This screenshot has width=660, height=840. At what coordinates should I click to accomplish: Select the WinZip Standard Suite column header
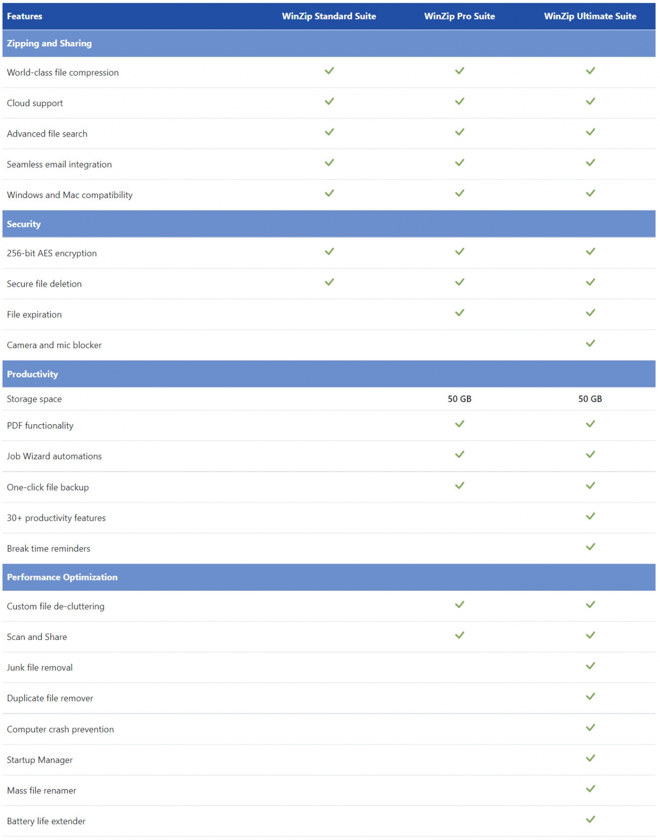[329, 16]
